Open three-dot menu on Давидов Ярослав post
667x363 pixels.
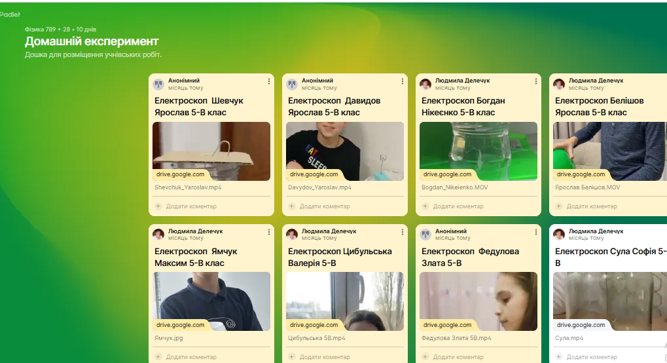pos(403,81)
